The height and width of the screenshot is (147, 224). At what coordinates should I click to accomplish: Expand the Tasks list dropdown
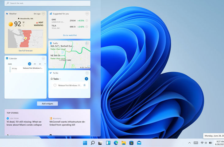tap(60, 79)
